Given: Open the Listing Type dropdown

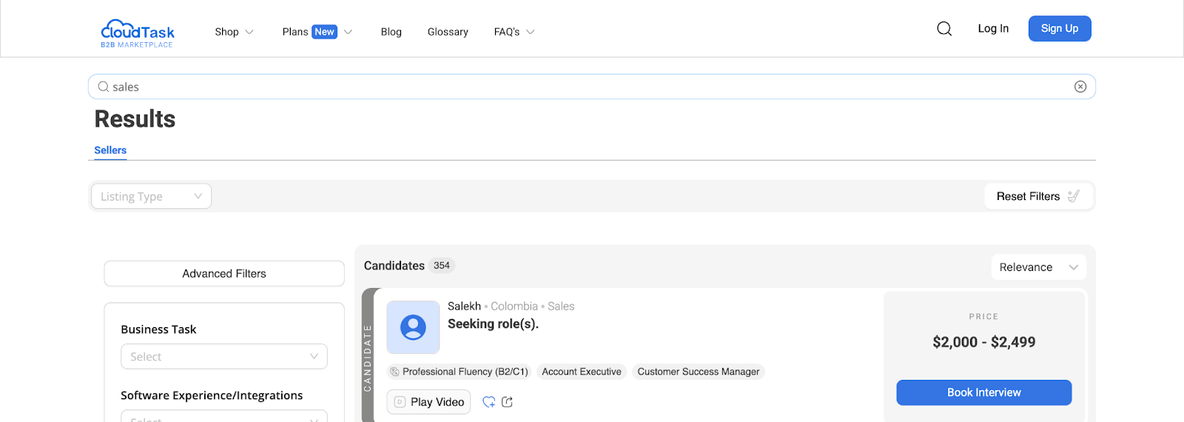Looking at the screenshot, I should (x=152, y=196).
